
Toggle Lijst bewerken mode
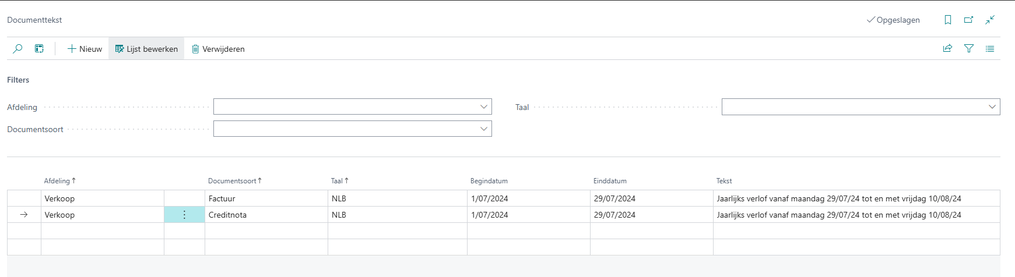146,49
